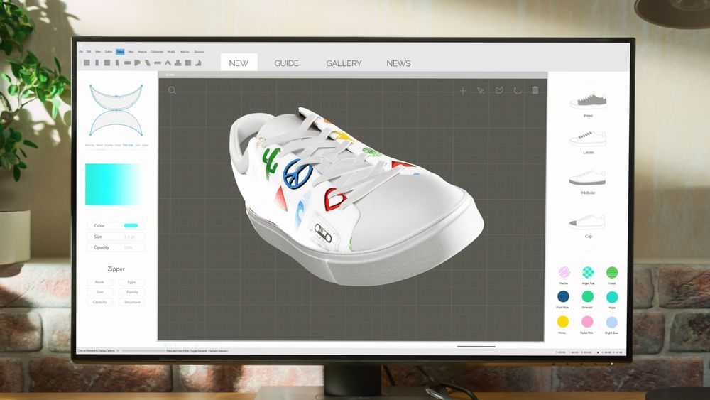Open the Edit menu
Image resolution: width=710 pixels, height=400 pixels.
tap(89, 52)
